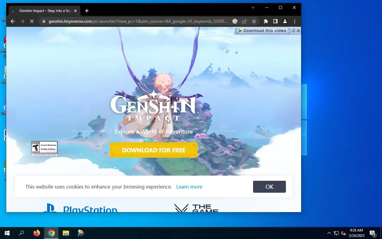Screen dimensions: 382x239
Task: Select the Genshin Impact browser tab
Action: pos(44,11)
